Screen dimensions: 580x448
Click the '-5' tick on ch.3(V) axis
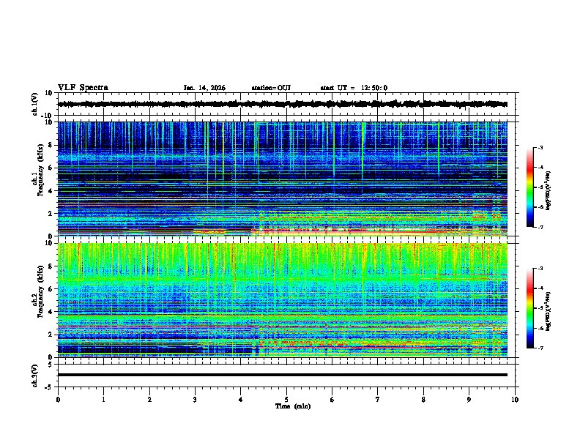49,387
